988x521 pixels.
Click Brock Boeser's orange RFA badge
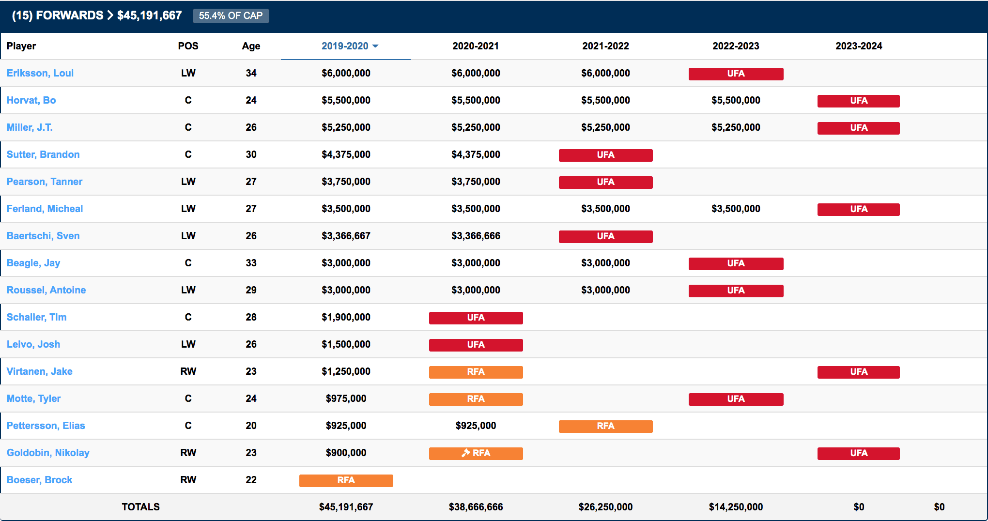pyautogui.click(x=346, y=480)
